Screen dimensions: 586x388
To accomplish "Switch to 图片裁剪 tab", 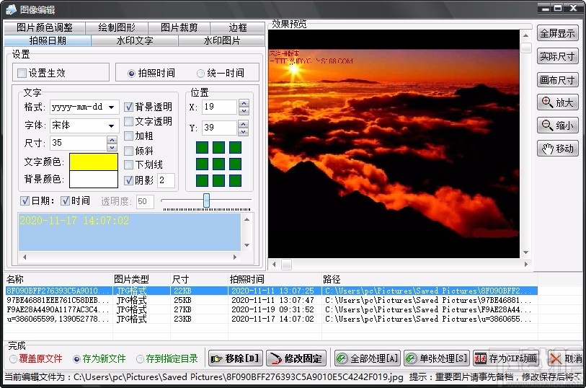I will click(x=179, y=27).
